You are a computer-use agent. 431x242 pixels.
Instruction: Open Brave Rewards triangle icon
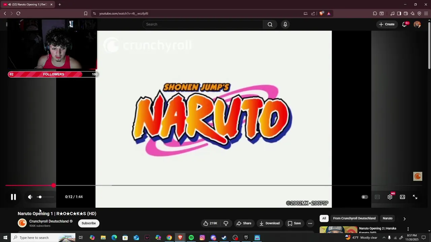click(329, 13)
